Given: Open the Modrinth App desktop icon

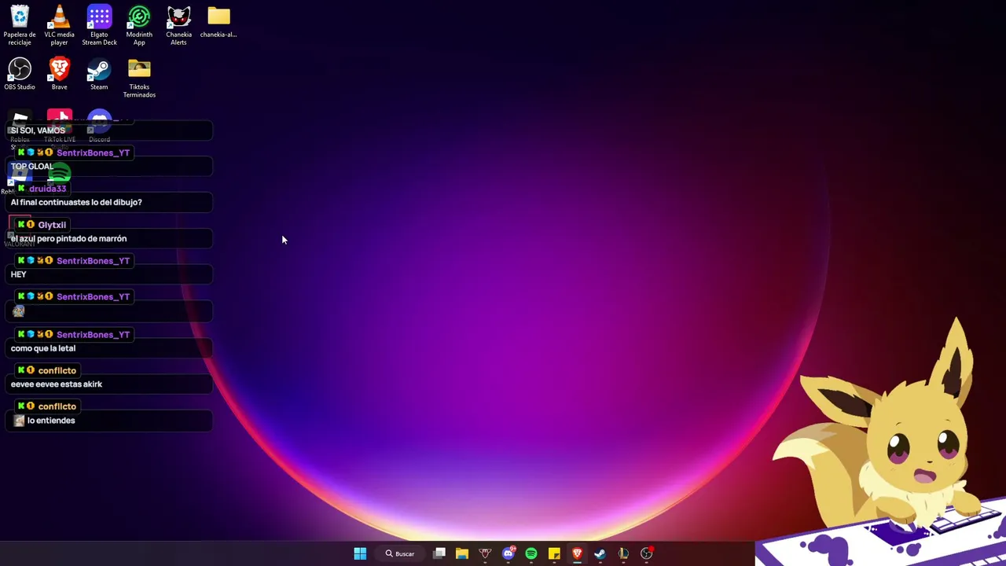Looking at the screenshot, I should coord(139,25).
